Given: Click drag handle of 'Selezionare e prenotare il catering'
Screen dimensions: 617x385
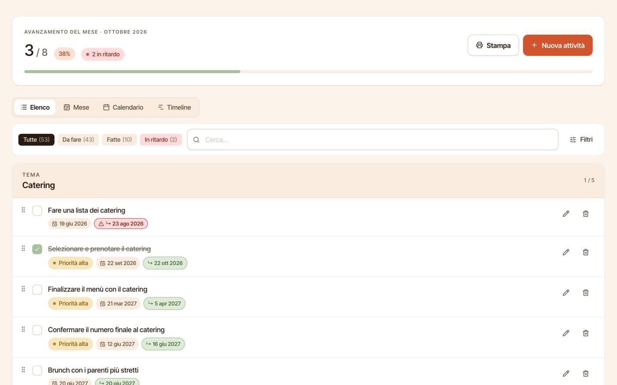Looking at the screenshot, I should coord(23,249).
